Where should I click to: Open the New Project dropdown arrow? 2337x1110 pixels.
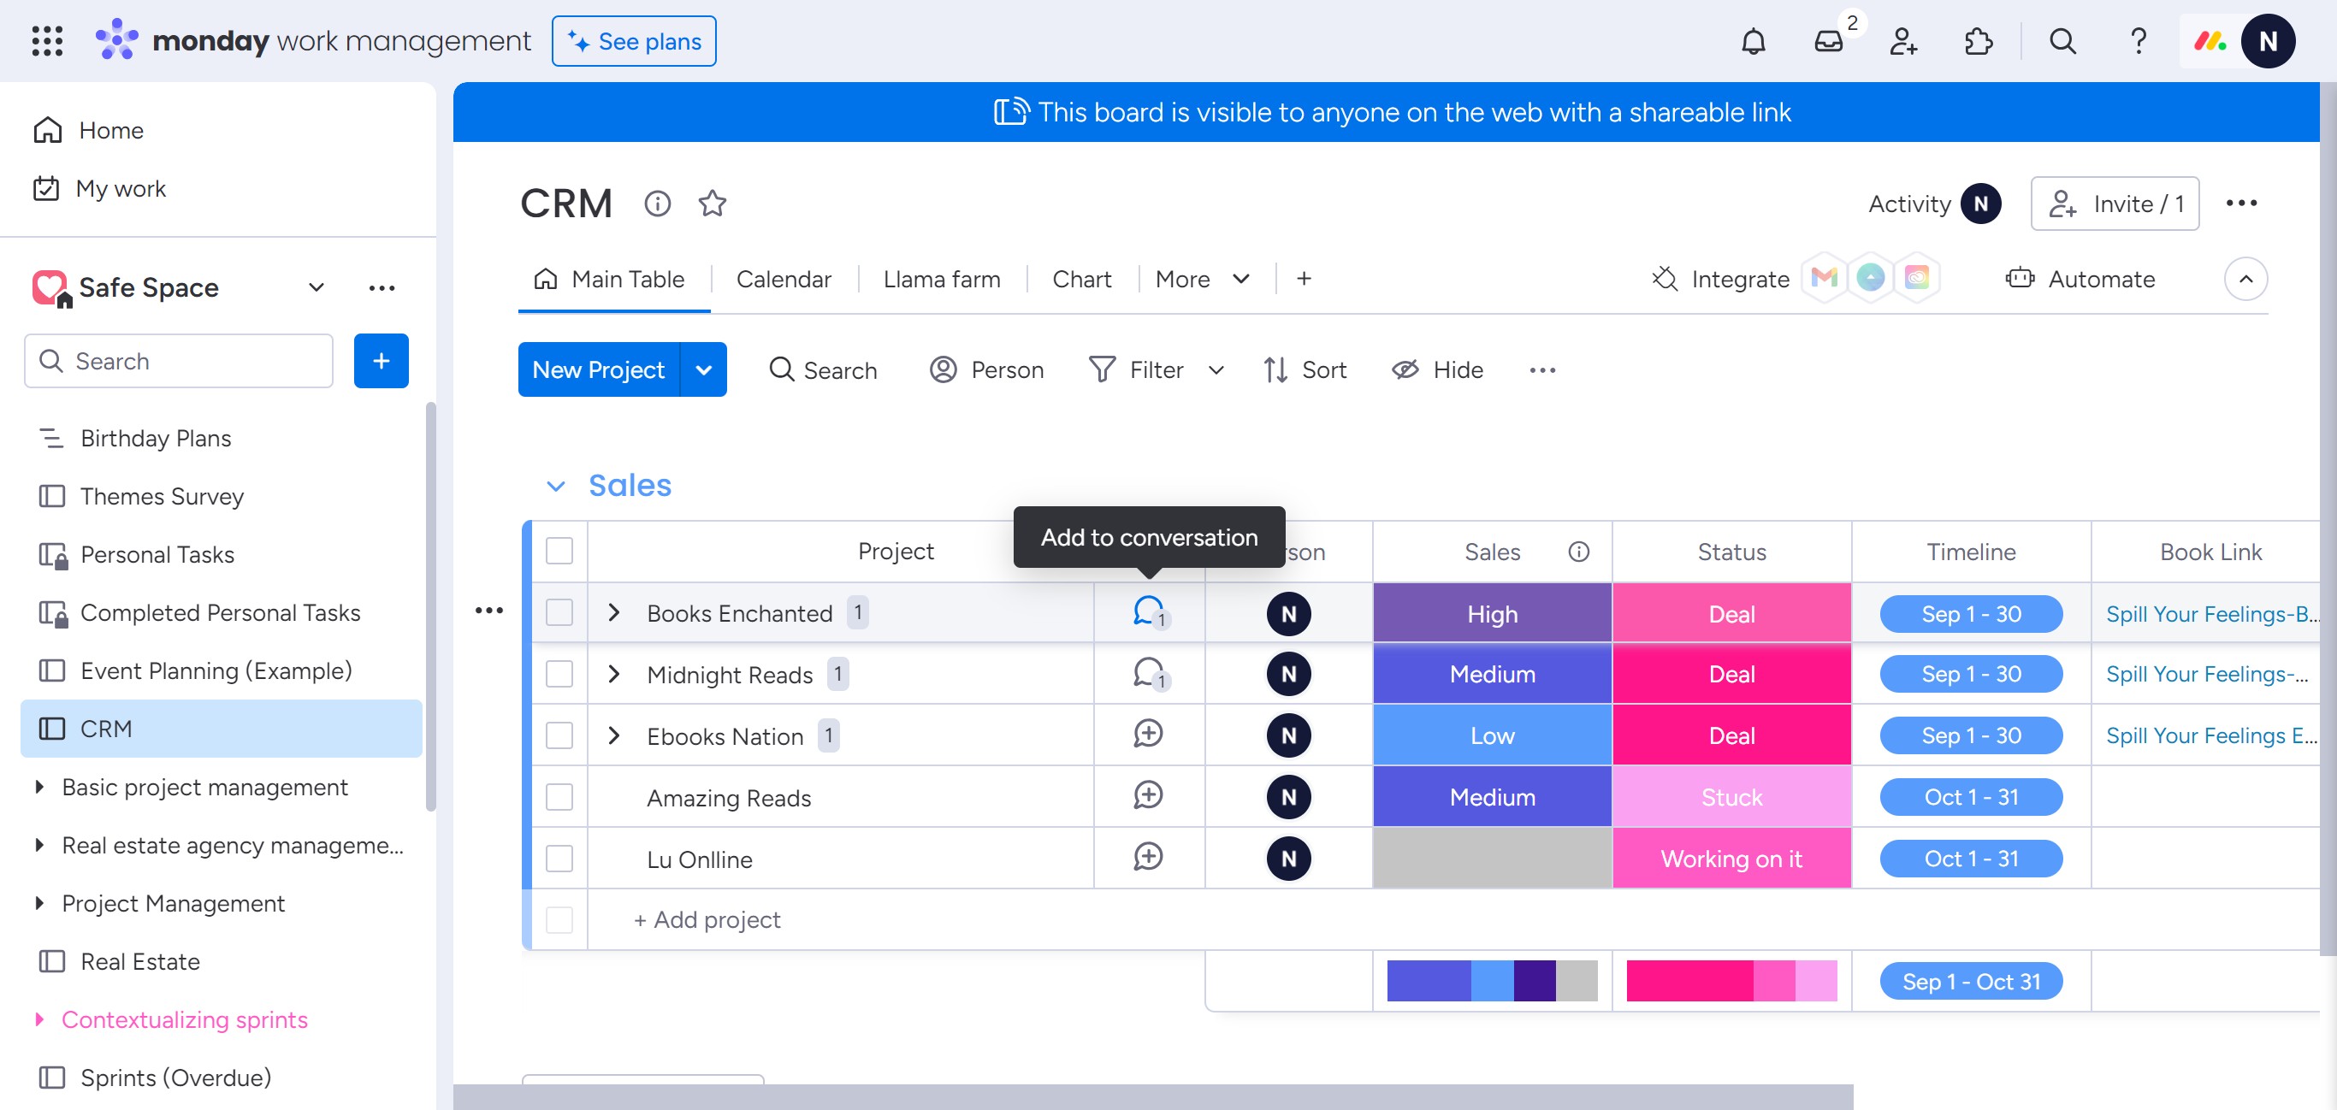coord(703,370)
